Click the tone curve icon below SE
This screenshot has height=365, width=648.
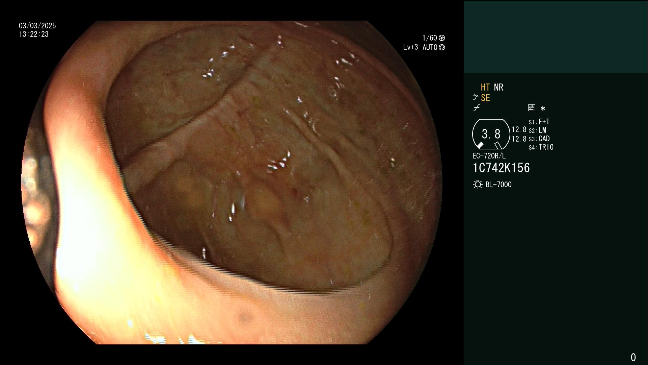[477, 108]
